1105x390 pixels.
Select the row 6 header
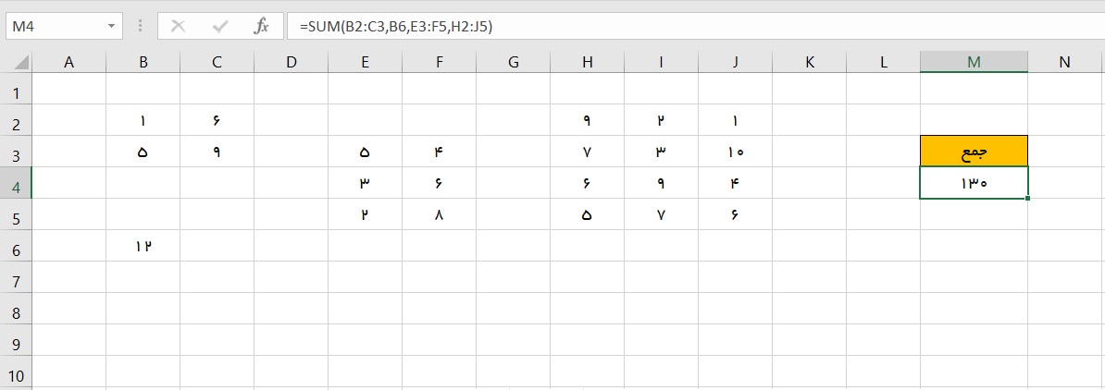coord(15,249)
